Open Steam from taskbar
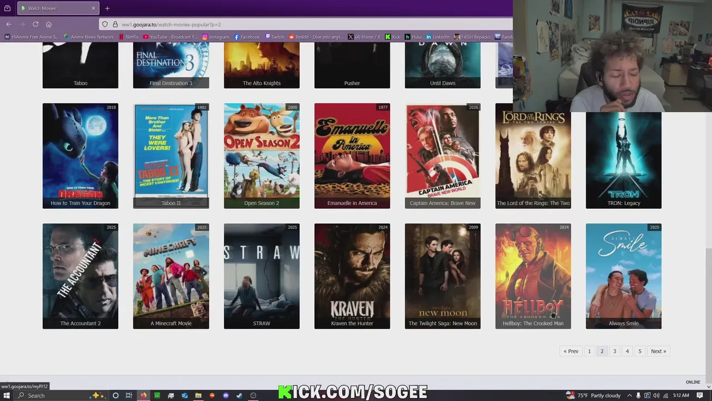712x401 pixels. pos(239,395)
